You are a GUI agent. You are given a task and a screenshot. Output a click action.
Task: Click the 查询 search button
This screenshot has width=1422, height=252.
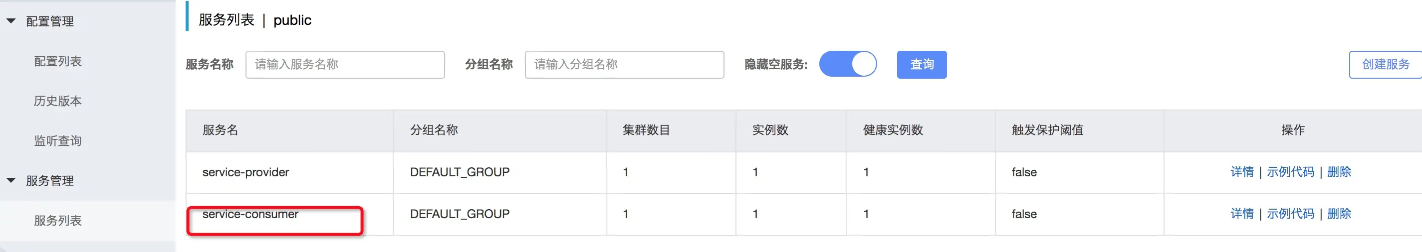(x=922, y=65)
